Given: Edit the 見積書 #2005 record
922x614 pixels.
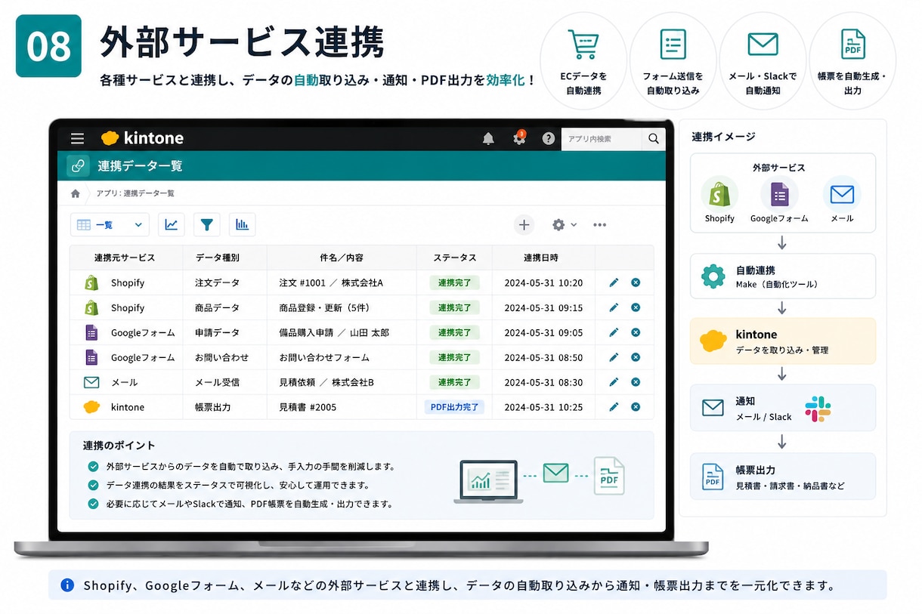Looking at the screenshot, I should 614,407.
